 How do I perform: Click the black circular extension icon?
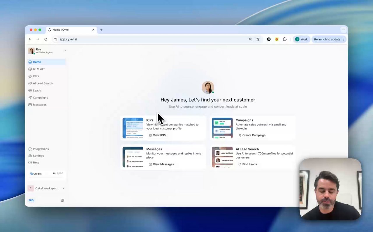(x=269, y=39)
